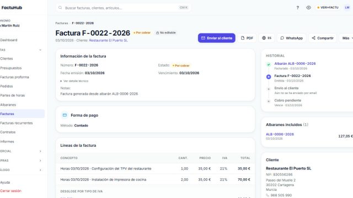The image size is (353, 198).
Task: Click Vencimiento date 03/10/2026
Action: click(189, 73)
